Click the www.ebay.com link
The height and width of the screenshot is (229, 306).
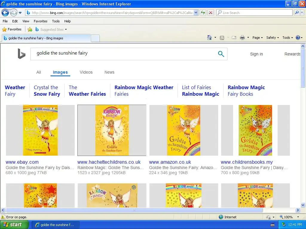22,162
